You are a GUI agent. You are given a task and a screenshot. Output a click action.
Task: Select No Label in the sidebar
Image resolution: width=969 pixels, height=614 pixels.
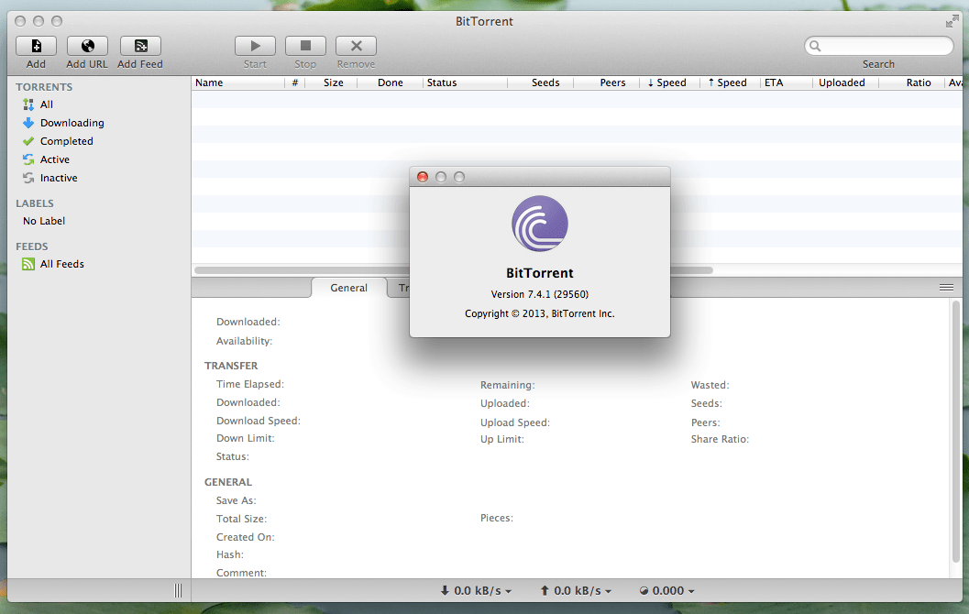coord(44,221)
